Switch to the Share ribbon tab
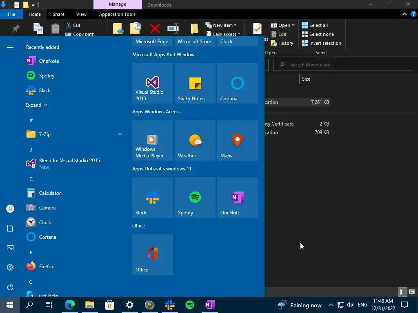This screenshot has width=418, height=313. (58, 14)
